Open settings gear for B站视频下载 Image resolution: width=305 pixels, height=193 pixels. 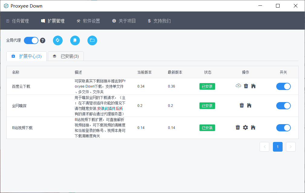coord(245,127)
